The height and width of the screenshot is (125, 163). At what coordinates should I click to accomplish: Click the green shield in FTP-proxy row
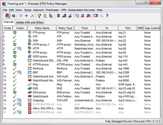(x=15, y=33)
